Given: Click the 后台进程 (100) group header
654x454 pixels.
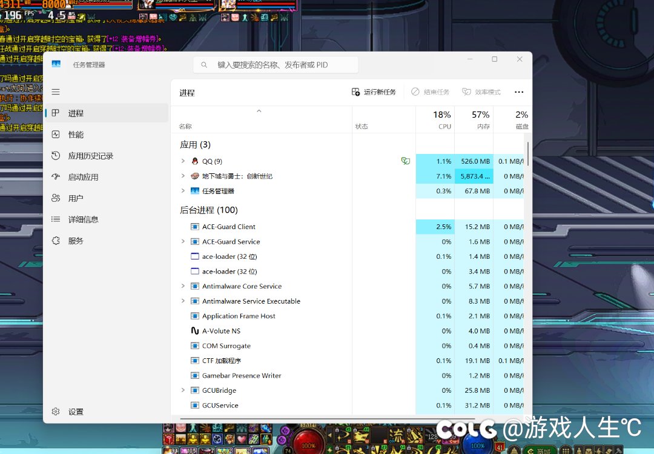Looking at the screenshot, I should click(x=208, y=210).
